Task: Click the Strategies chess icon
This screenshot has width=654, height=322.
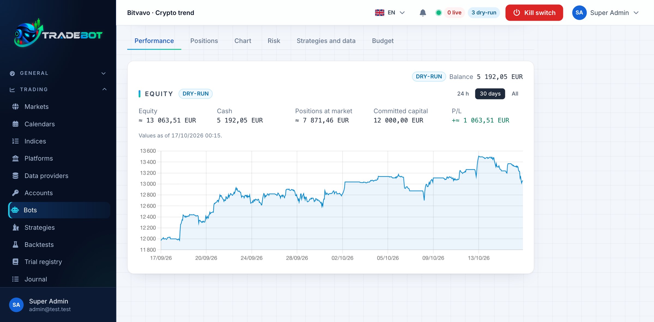Action: tap(16, 228)
